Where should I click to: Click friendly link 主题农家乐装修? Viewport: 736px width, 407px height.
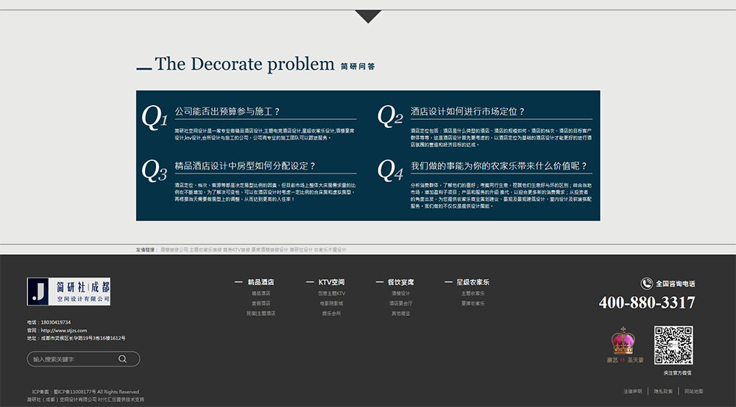pyautogui.click(x=205, y=250)
